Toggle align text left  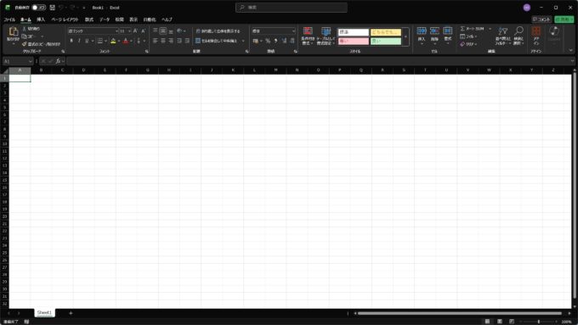point(156,41)
